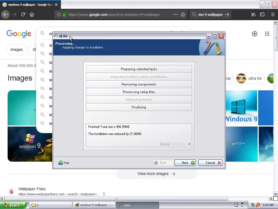Click Integrating drivers row
278x209 pixels.
139,100
